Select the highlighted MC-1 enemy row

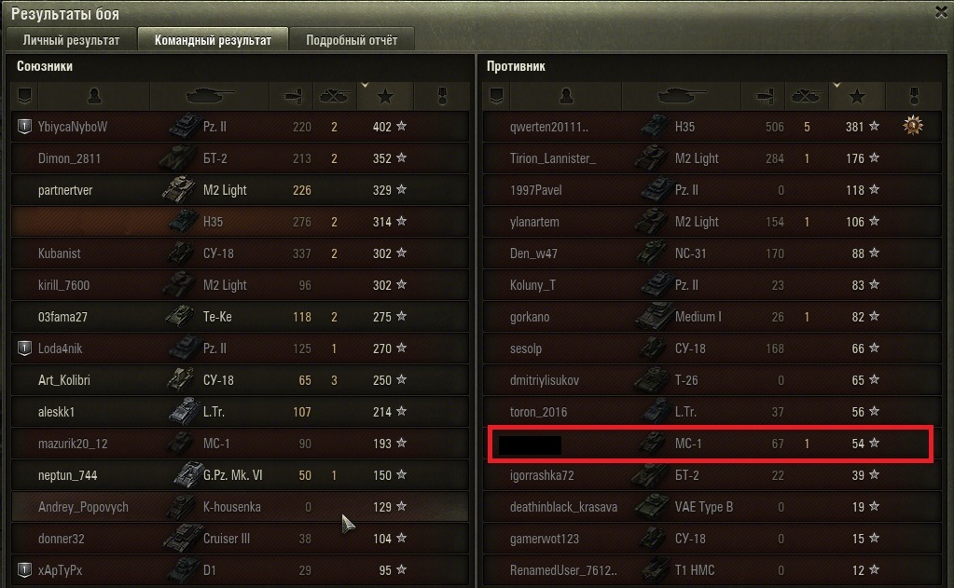tap(711, 444)
